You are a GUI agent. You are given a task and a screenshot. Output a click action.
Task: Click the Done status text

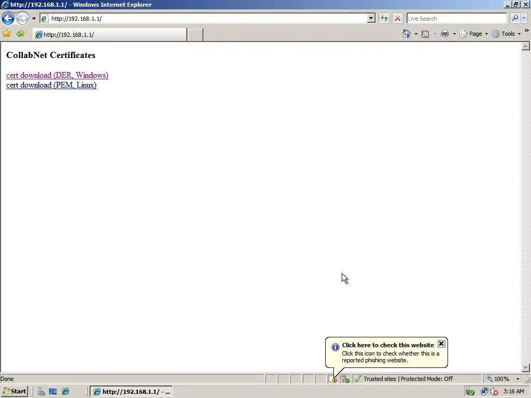pos(7,379)
